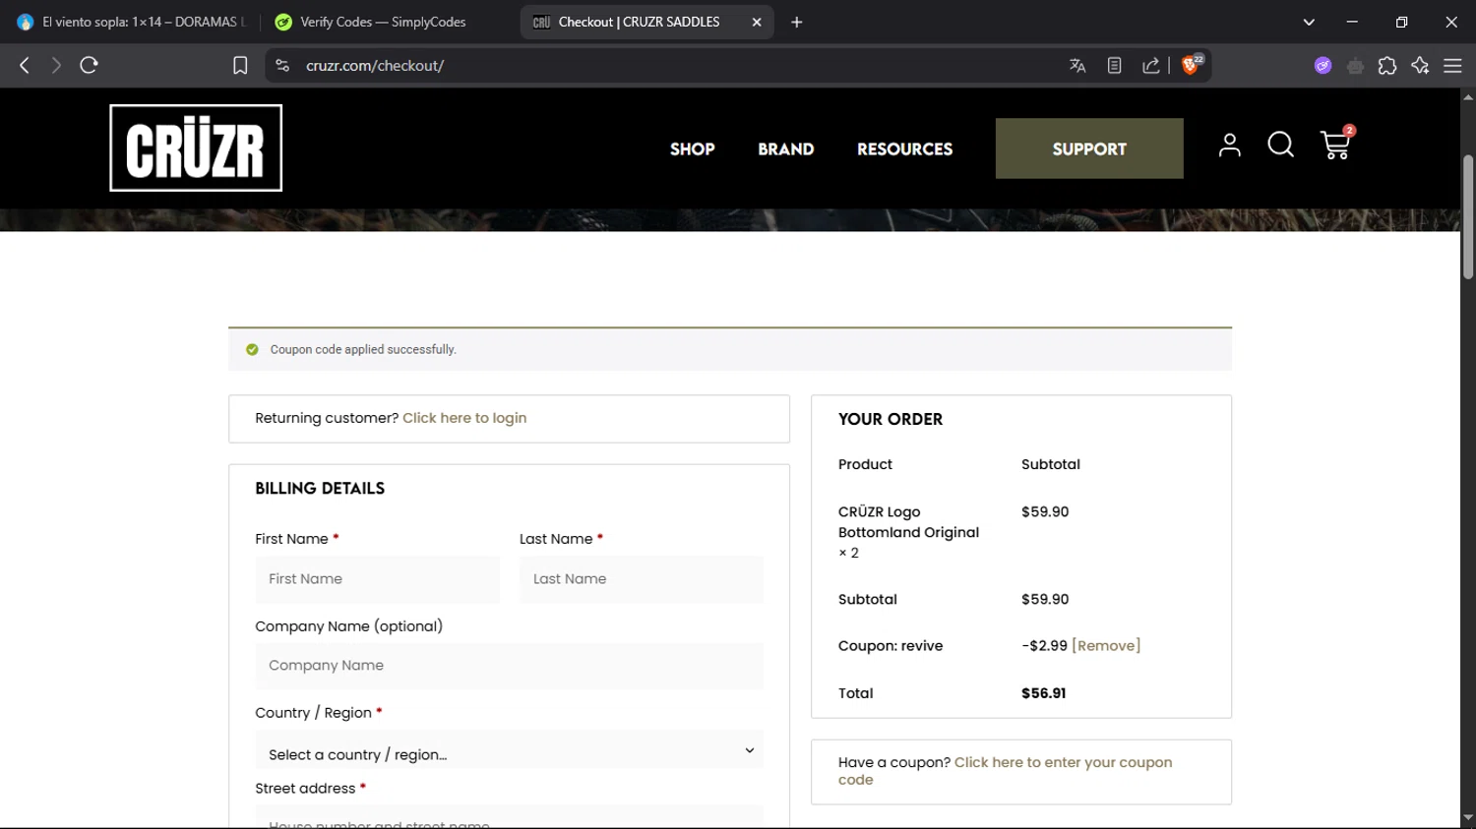Screen dimensions: 1476x829
Task: Reload the checkout page
Action: point(89,65)
